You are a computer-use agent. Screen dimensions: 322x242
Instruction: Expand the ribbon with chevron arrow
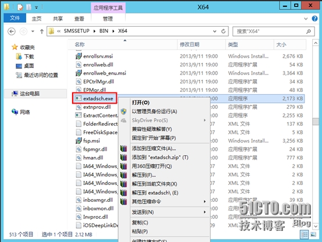point(306,19)
